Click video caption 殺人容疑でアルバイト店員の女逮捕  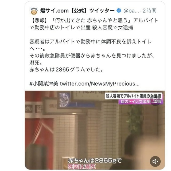point(133,96)
